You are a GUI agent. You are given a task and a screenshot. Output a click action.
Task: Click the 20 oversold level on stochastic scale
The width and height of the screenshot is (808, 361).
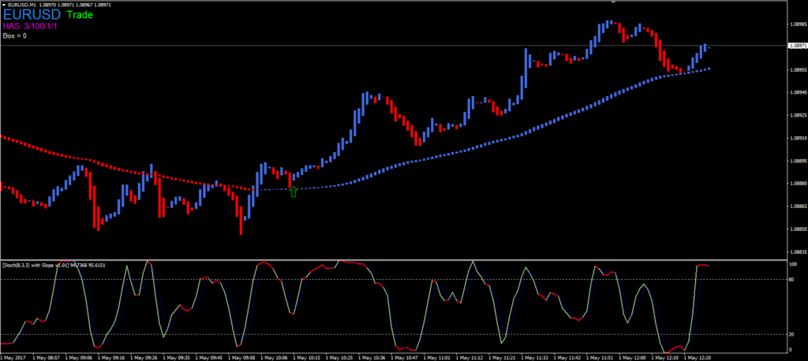tap(791, 334)
